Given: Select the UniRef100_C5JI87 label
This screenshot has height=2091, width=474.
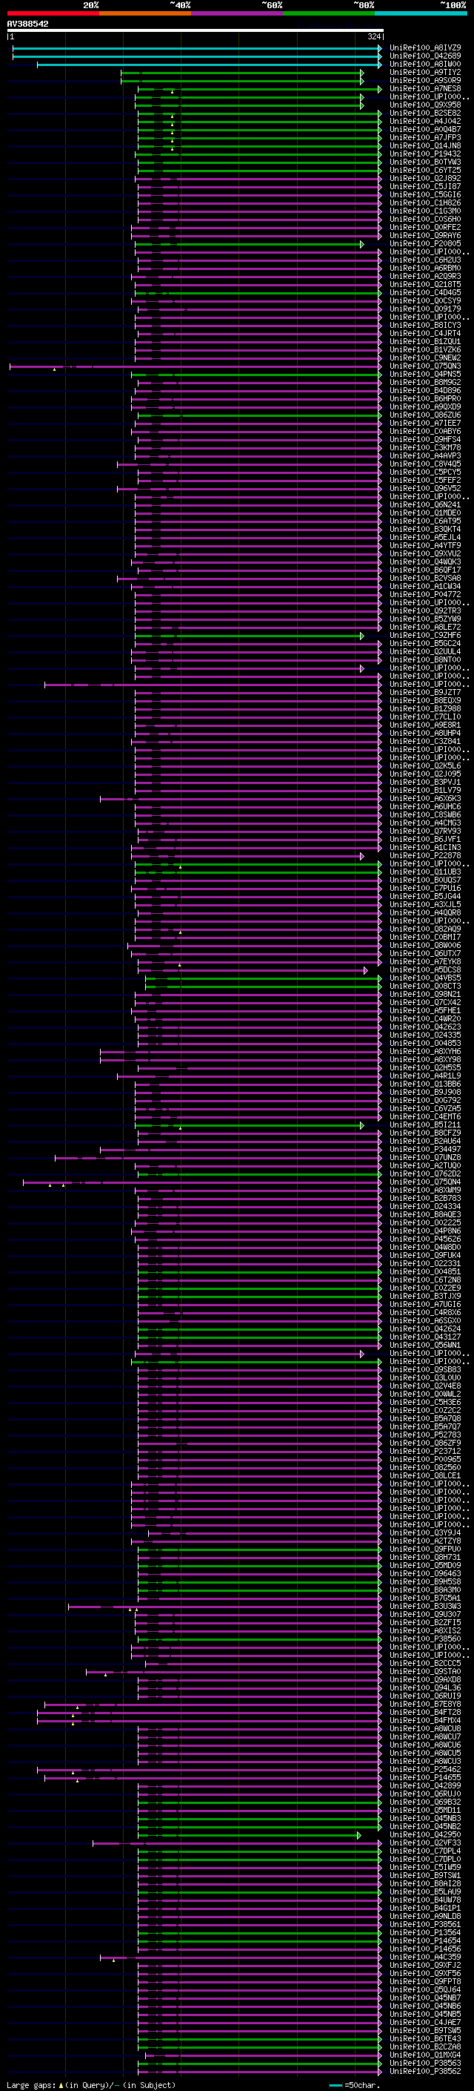Looking at the screenshot, I should coord(425,187).
